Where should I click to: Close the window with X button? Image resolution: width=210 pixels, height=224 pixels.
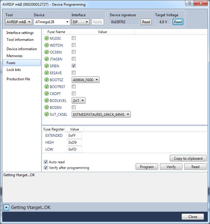tap(201, 3)
